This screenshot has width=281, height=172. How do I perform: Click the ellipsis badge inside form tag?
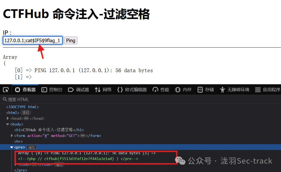pos(83,136)
